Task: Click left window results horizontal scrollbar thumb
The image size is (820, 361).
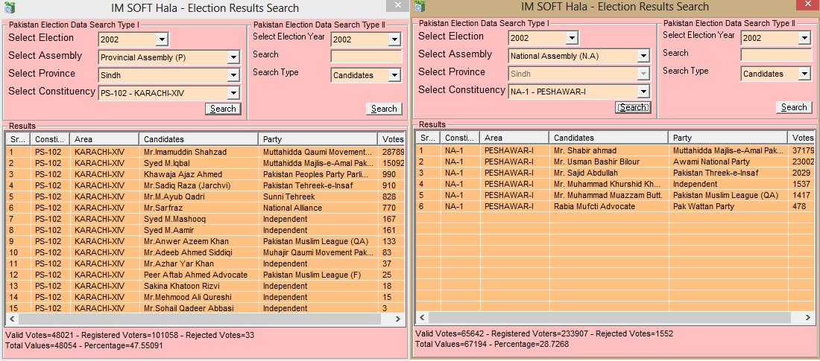Action: click(199, 319)
